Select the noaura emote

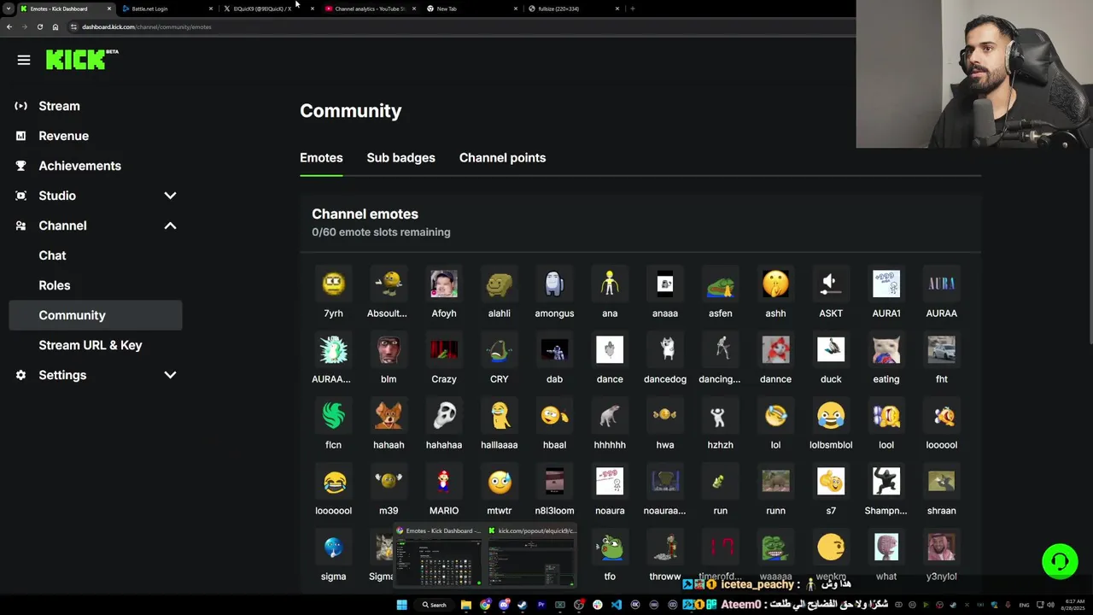click(x=610, y=481)
